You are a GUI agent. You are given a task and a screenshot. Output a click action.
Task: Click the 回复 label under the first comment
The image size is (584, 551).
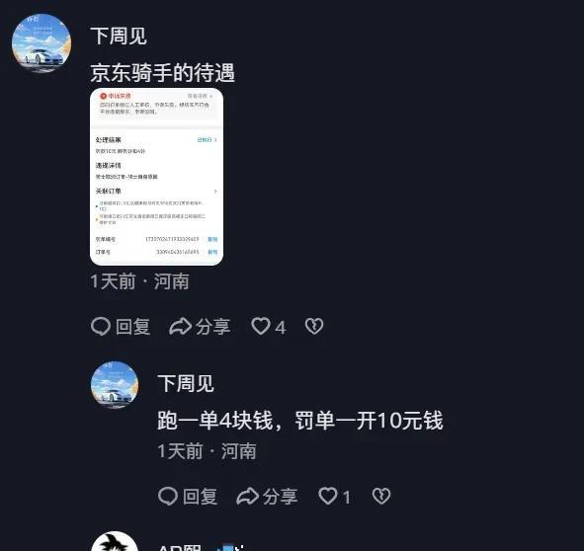tap(133, 327)
